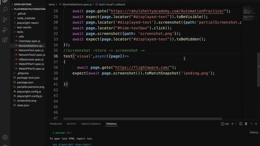Split the terminal panel
This screenshot has width=260, height=146.
(240, 124)
